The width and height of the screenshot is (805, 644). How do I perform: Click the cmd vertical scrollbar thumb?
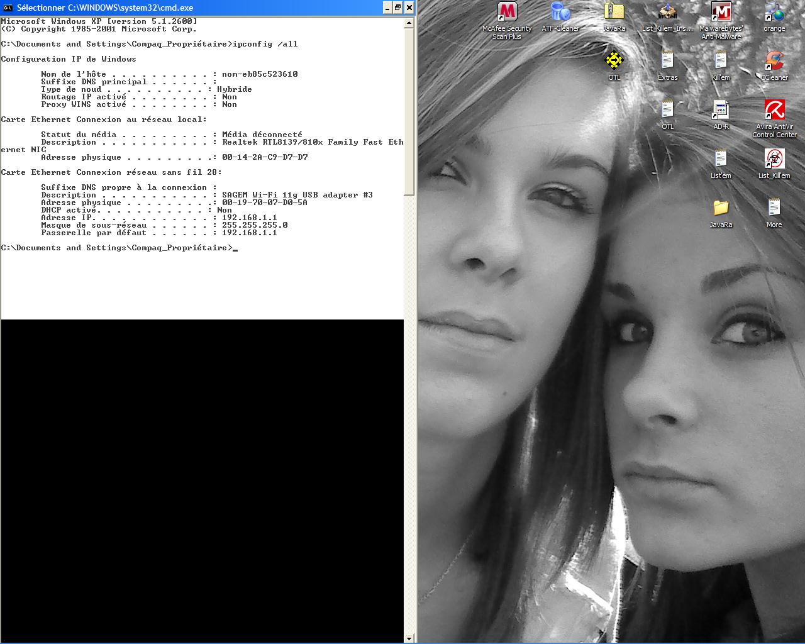pyautogui.click(x=409, y=111)
